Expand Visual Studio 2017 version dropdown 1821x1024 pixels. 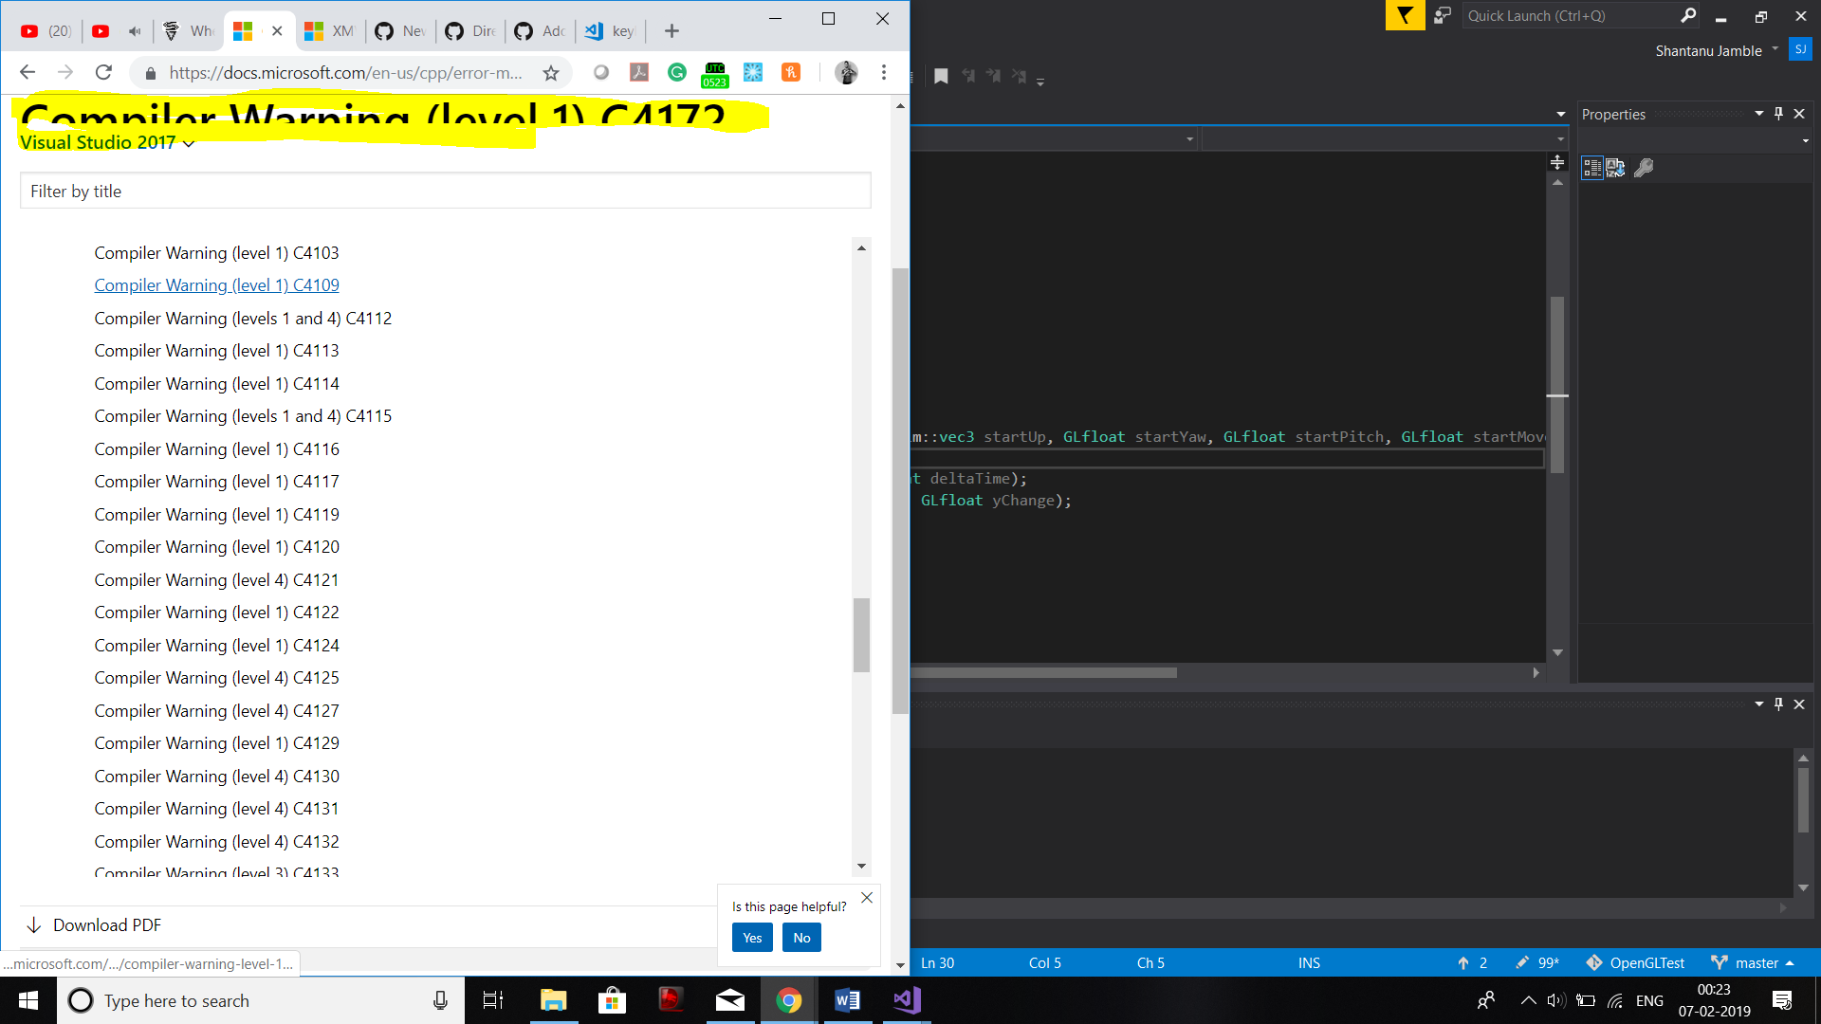(x=107, y=142)
